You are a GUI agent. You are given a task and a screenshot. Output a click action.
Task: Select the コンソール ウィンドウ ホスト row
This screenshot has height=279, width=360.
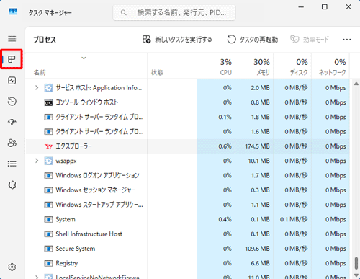187,102
